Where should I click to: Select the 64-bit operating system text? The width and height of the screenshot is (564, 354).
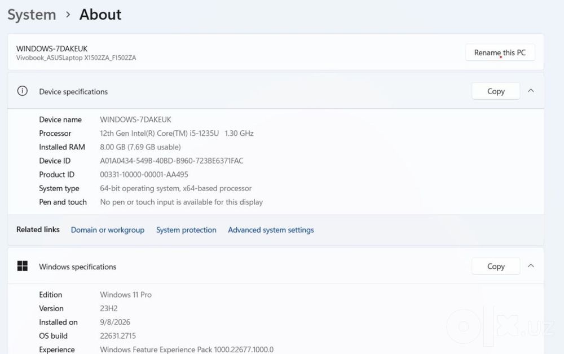pyautogui.click(x=176, y=188)
